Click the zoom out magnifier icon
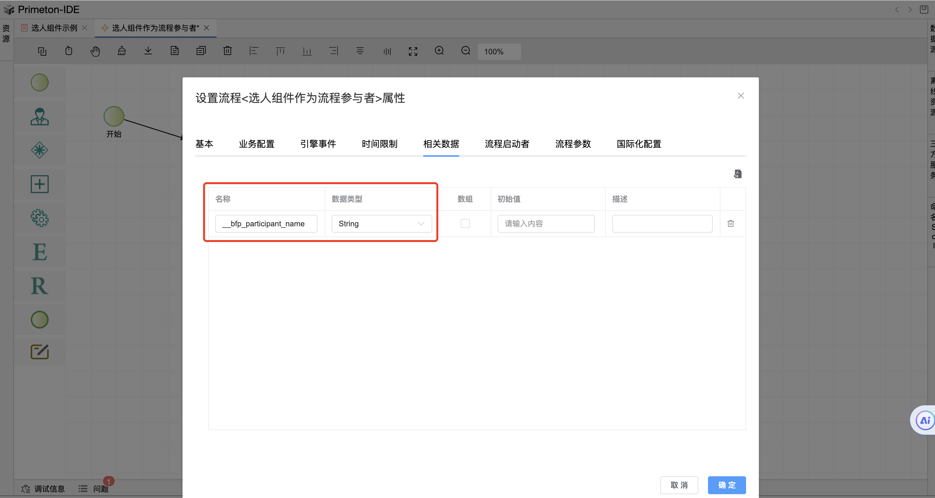 point(466,51)
